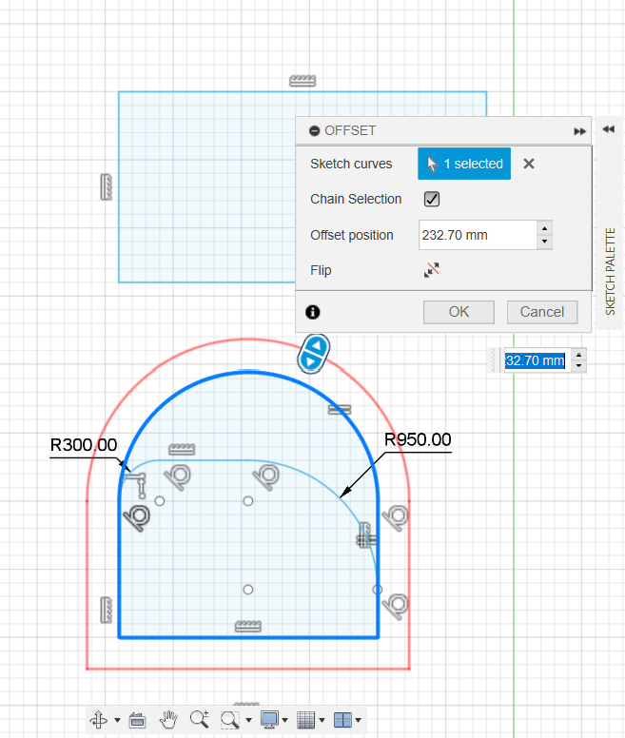The width and height of the screenshot is (625, 738).
Task: Click the Viewports layout icon
Action: tap(342, 720)
